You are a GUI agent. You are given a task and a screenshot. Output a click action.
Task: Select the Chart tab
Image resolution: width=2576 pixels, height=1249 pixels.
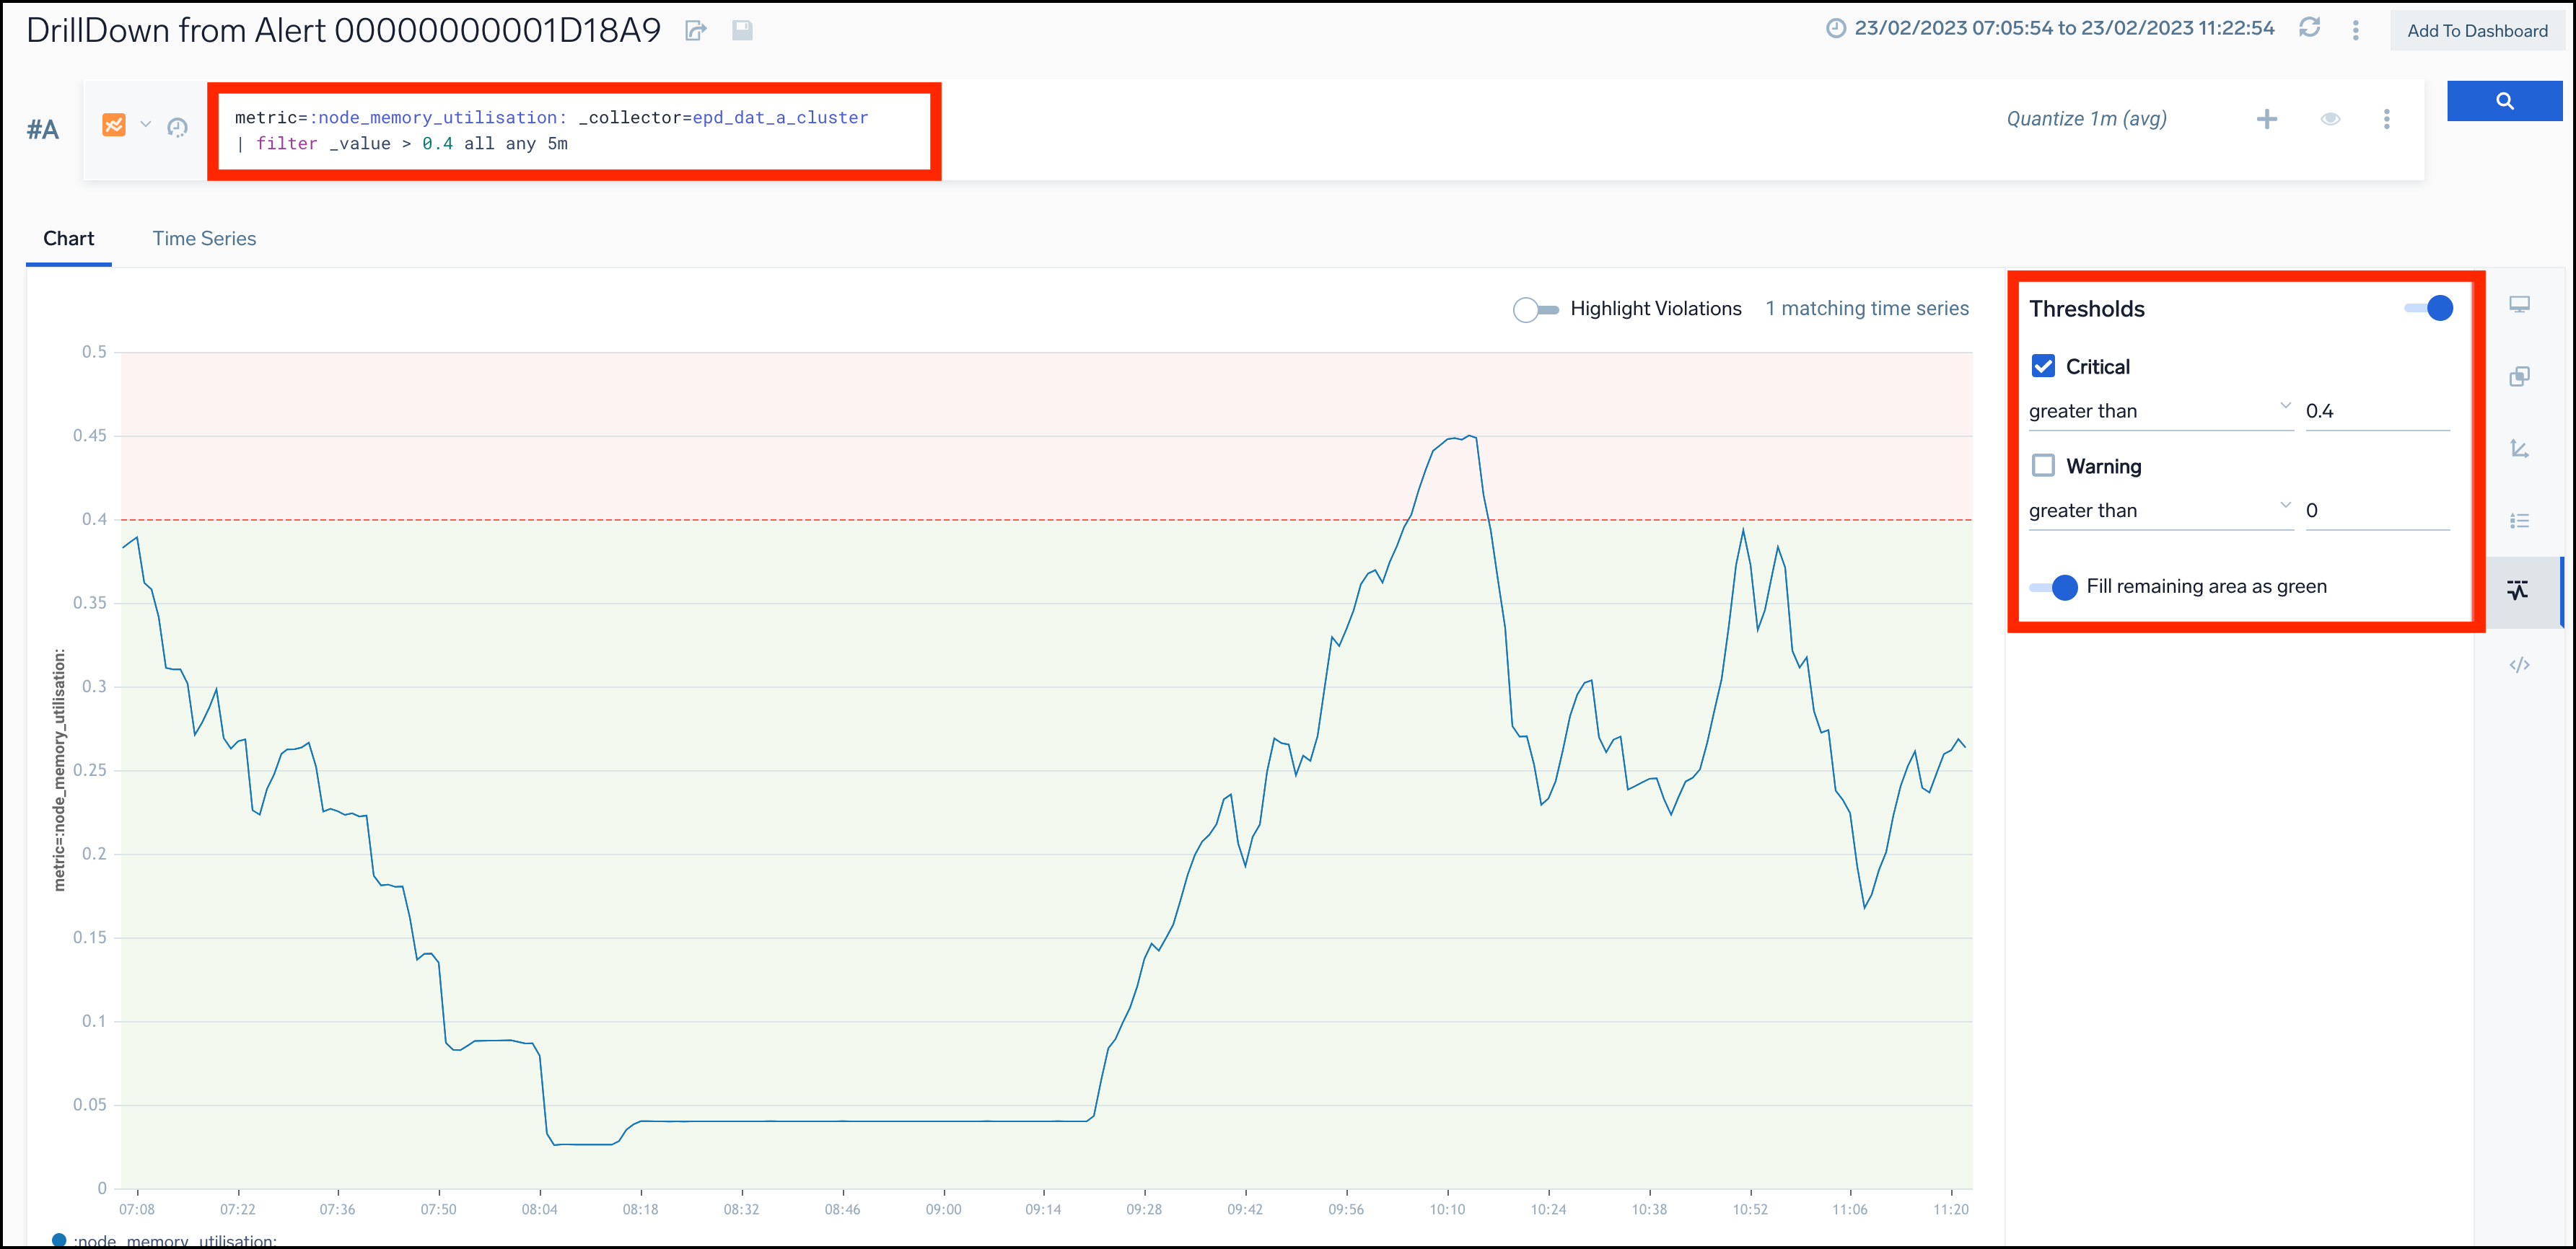(x=68, y=239)
